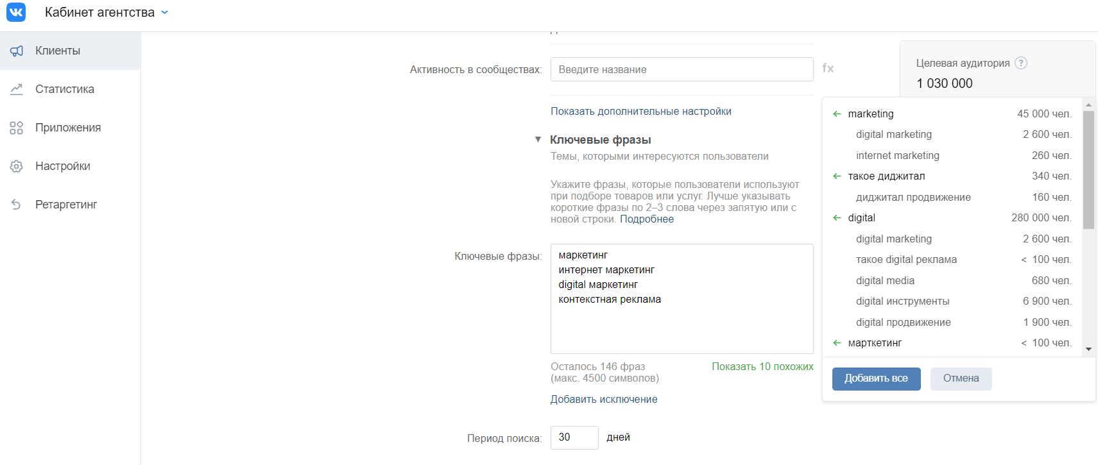The width and height of the screenshot is (1098, 465).
Task: Select the такое digital реклама suggestion
Action: click(x=952, y=259)
